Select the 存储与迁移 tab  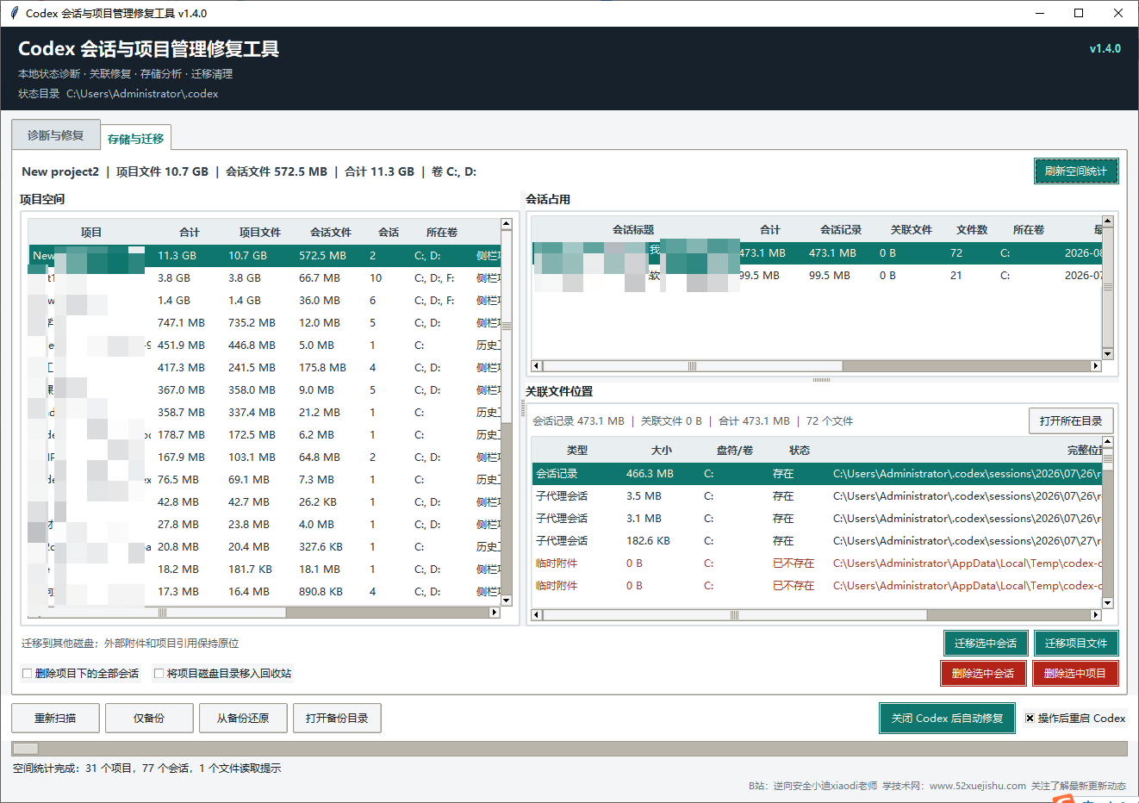[x=135, y=139]
